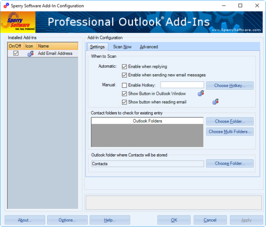Uncheck Enable when replying

click(124, 66)
